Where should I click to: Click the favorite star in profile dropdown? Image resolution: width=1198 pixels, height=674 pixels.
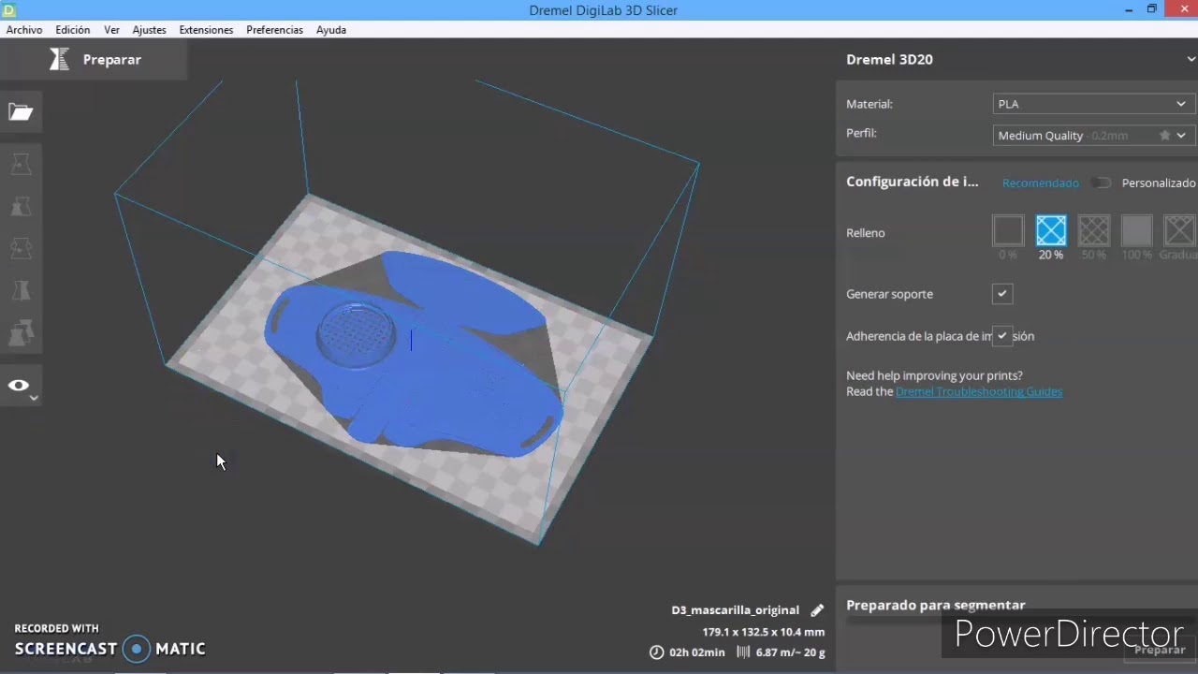coord(1164,136)
